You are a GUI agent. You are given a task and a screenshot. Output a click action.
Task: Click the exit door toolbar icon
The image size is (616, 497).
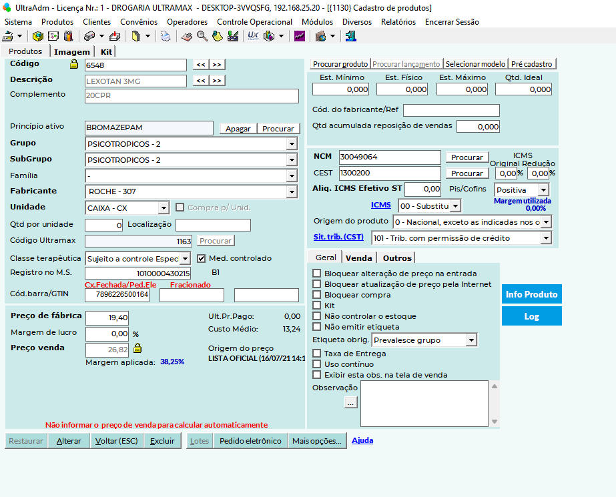tap(350, 37)
